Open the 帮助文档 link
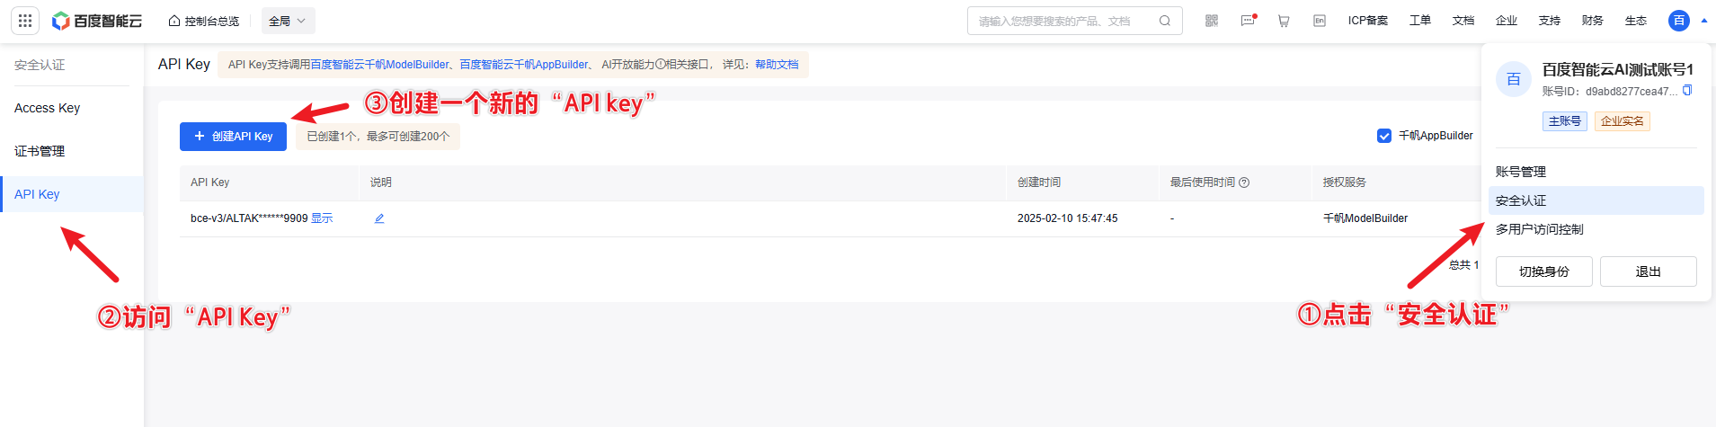Viewport: 1716px width, 427px height. click(x=777, y=65)
